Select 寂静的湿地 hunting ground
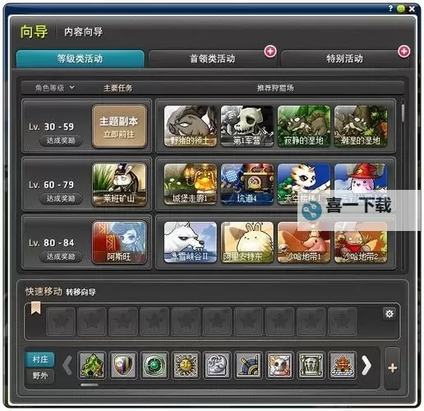Image resolution: width=424 pixels, height=411 pixels. coord(304,126)
